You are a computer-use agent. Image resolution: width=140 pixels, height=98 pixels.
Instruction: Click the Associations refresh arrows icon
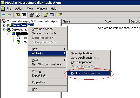[x=18, y=38]
